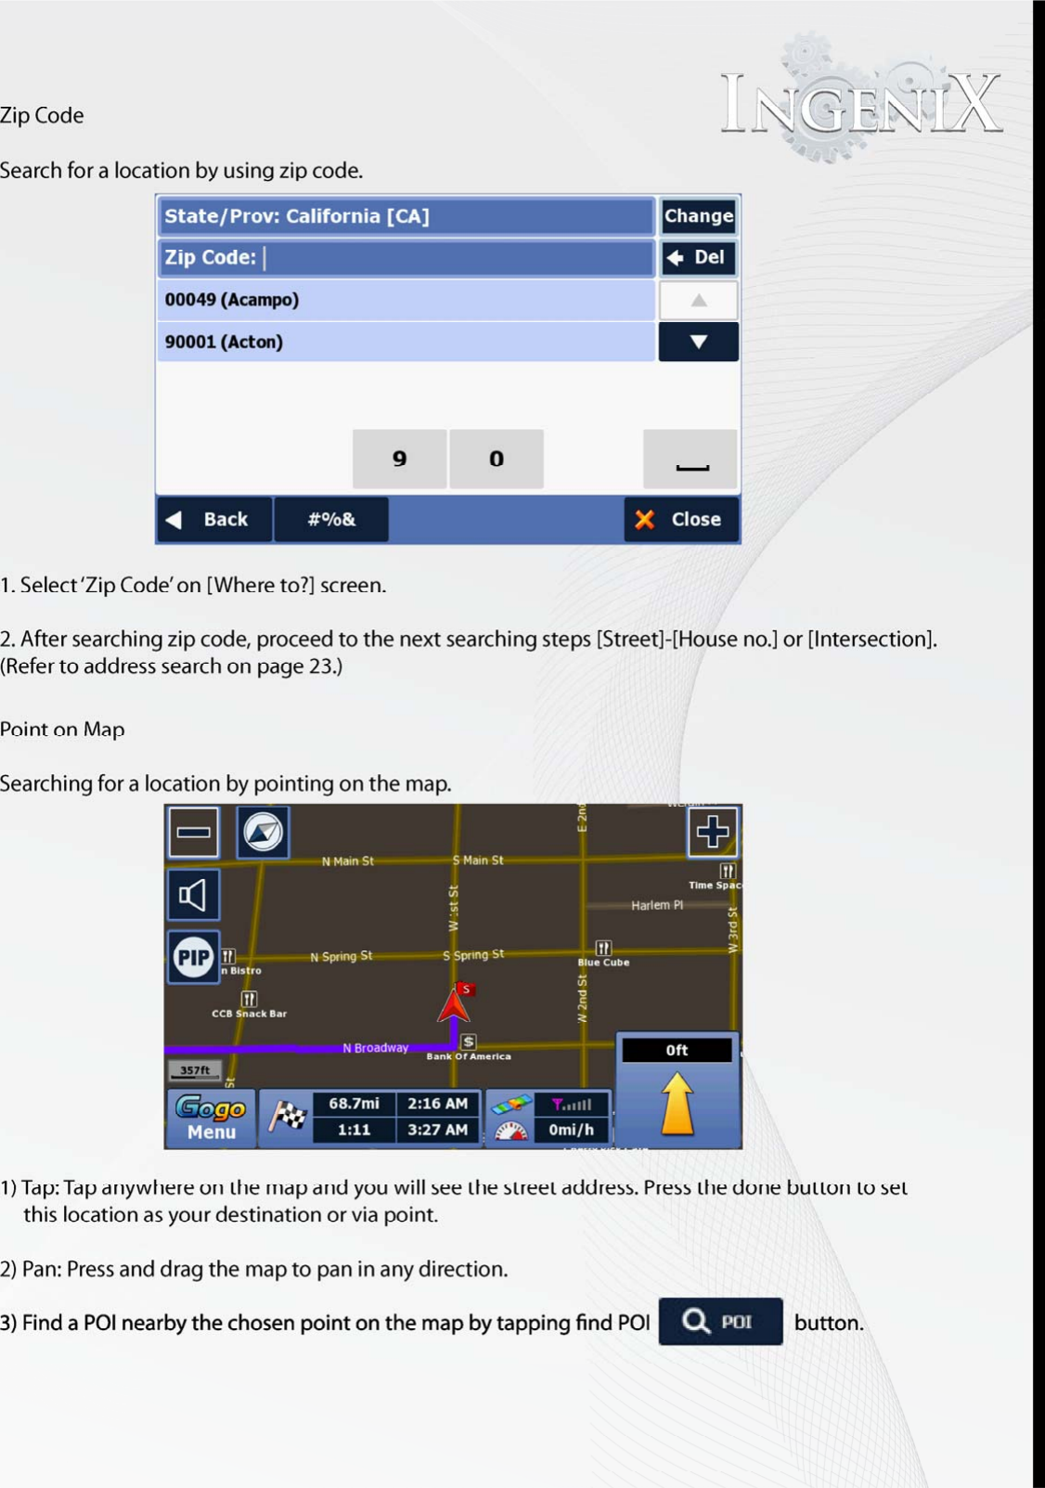The height and width of the screenshot is (1488, 1045).
Task: Close the zip code search screen
Action: pyautogui.click(x=681, y=519)
